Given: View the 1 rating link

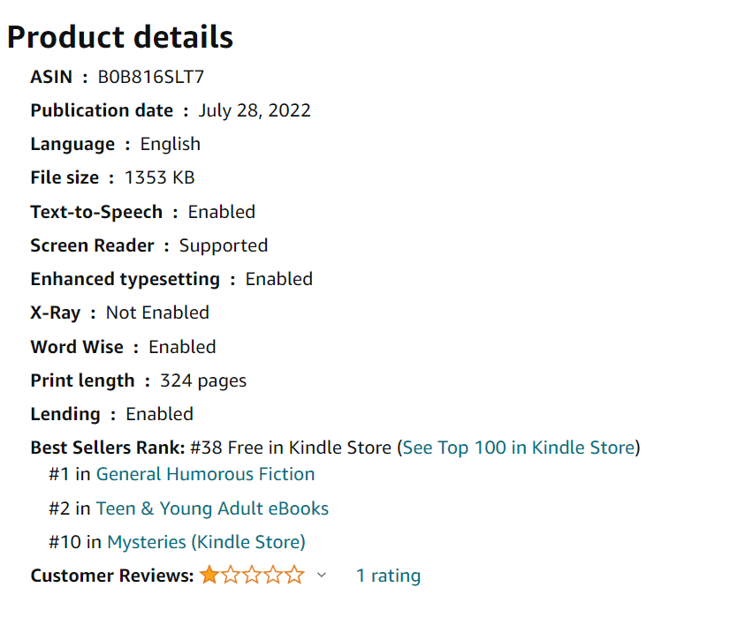Looking at the screenshot, I should coord(388,576).
